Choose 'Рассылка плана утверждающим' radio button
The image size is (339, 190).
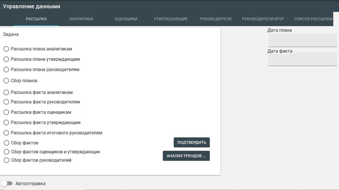click(6, 59)
